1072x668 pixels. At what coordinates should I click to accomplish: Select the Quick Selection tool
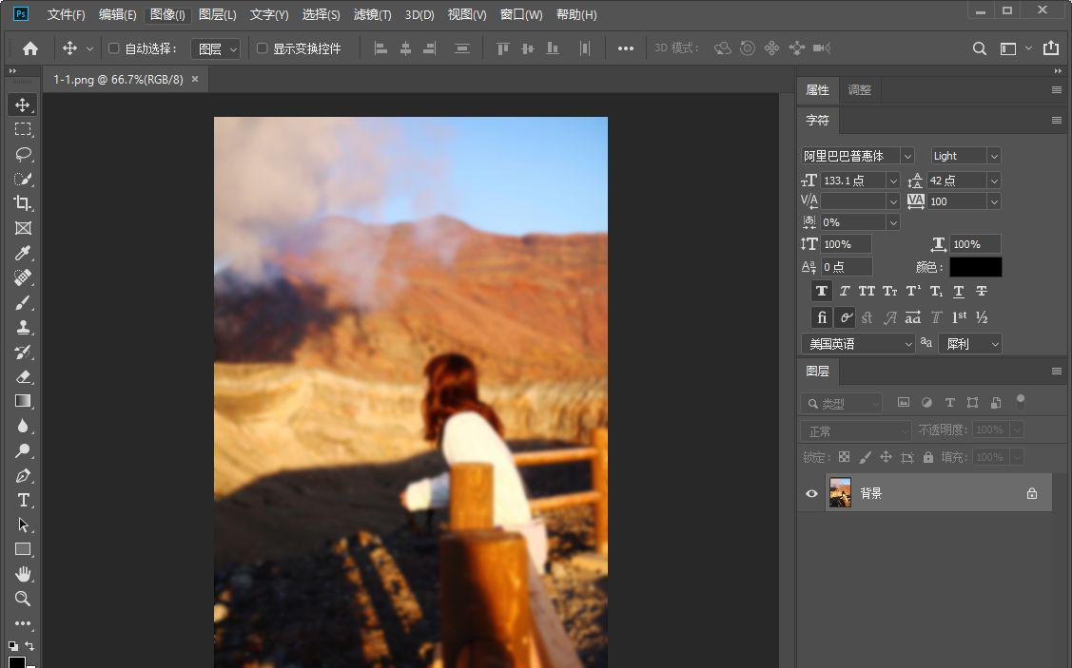23,179
